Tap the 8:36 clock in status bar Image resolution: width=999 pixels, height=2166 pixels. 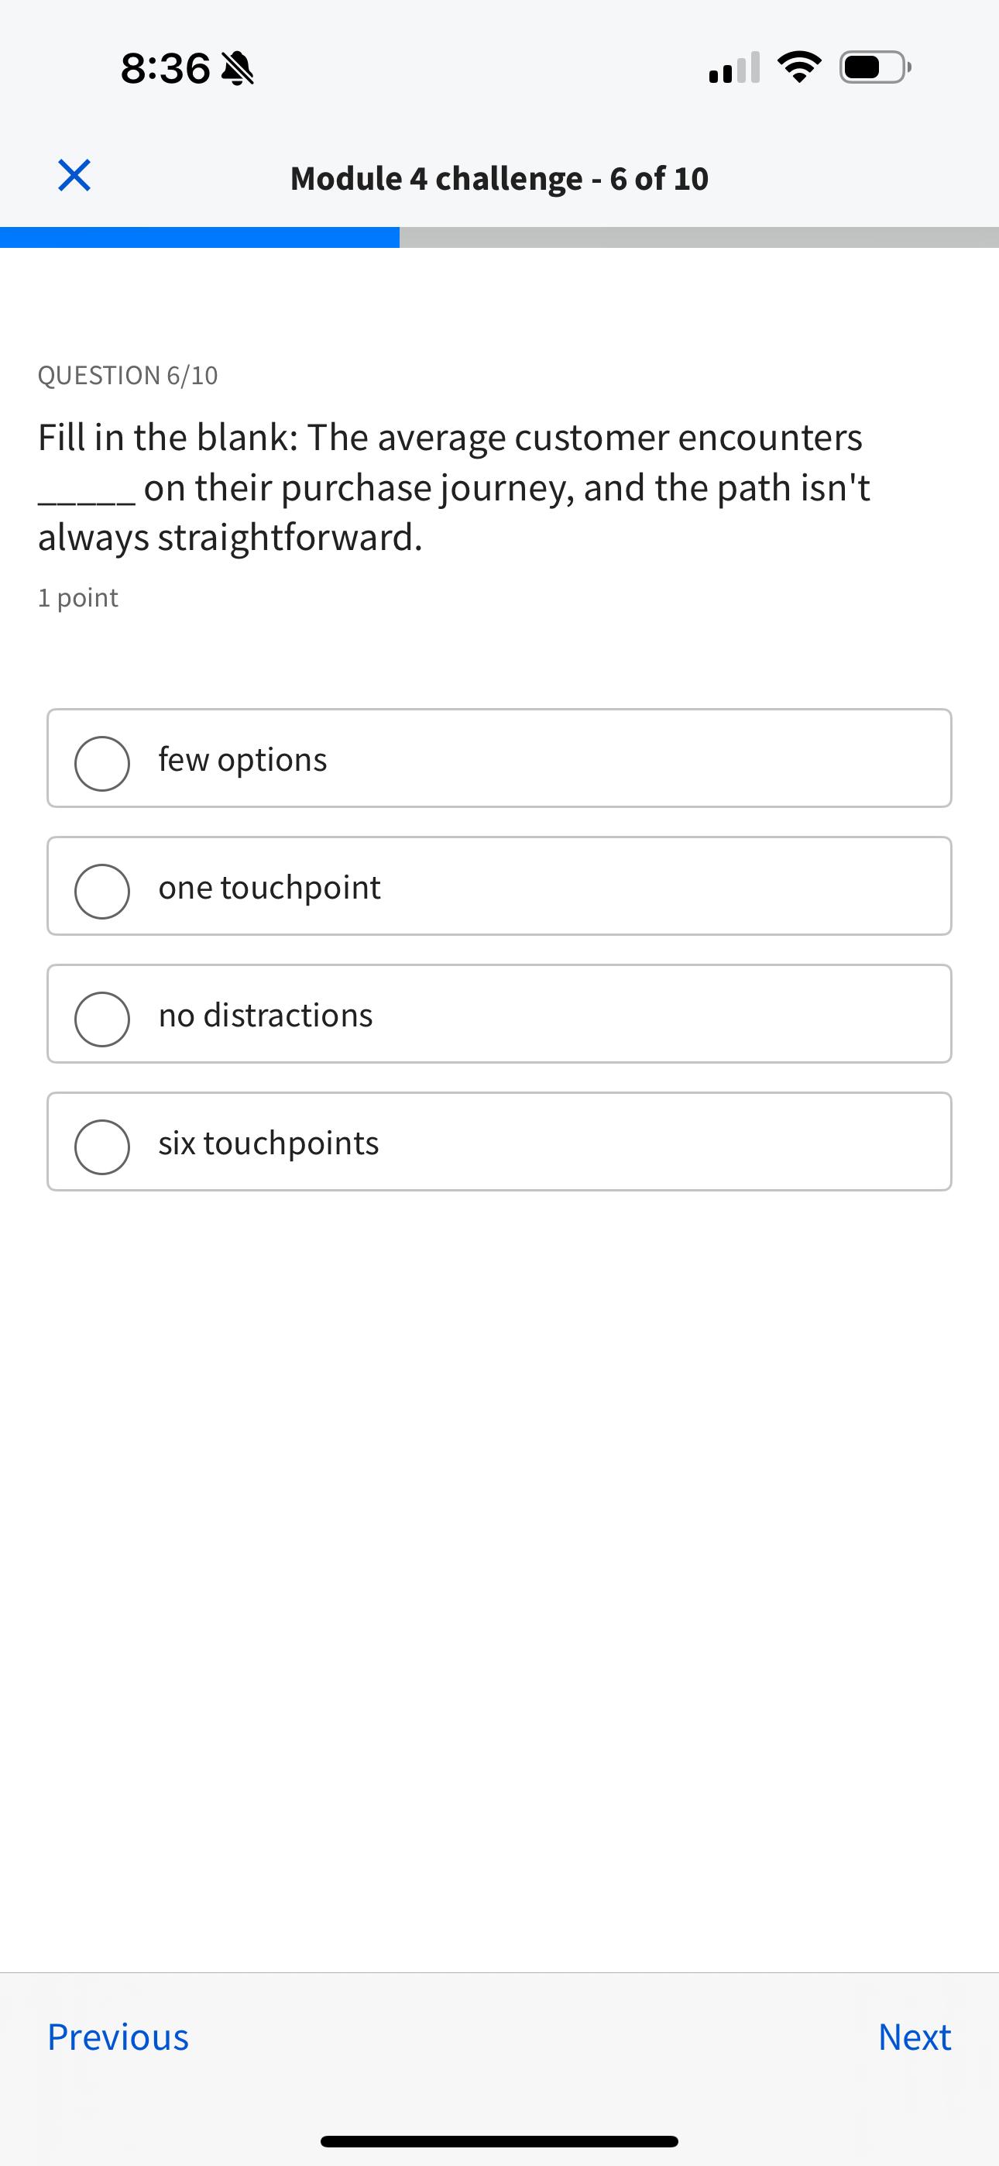(x=165, y=68)
